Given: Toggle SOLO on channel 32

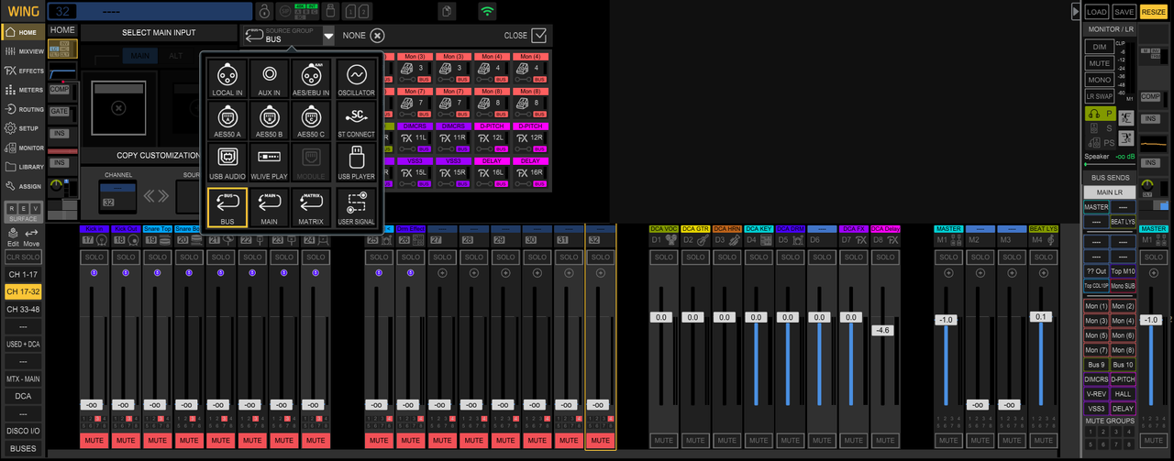Looking at the screenshot, I should pyautogui.click(x=600, y=258).
